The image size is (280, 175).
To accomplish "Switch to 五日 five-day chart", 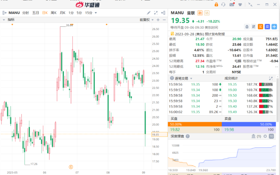I will (35, 13).
